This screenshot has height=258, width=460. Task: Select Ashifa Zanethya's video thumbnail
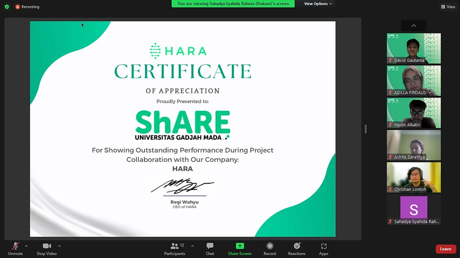(x=414, y=145)
